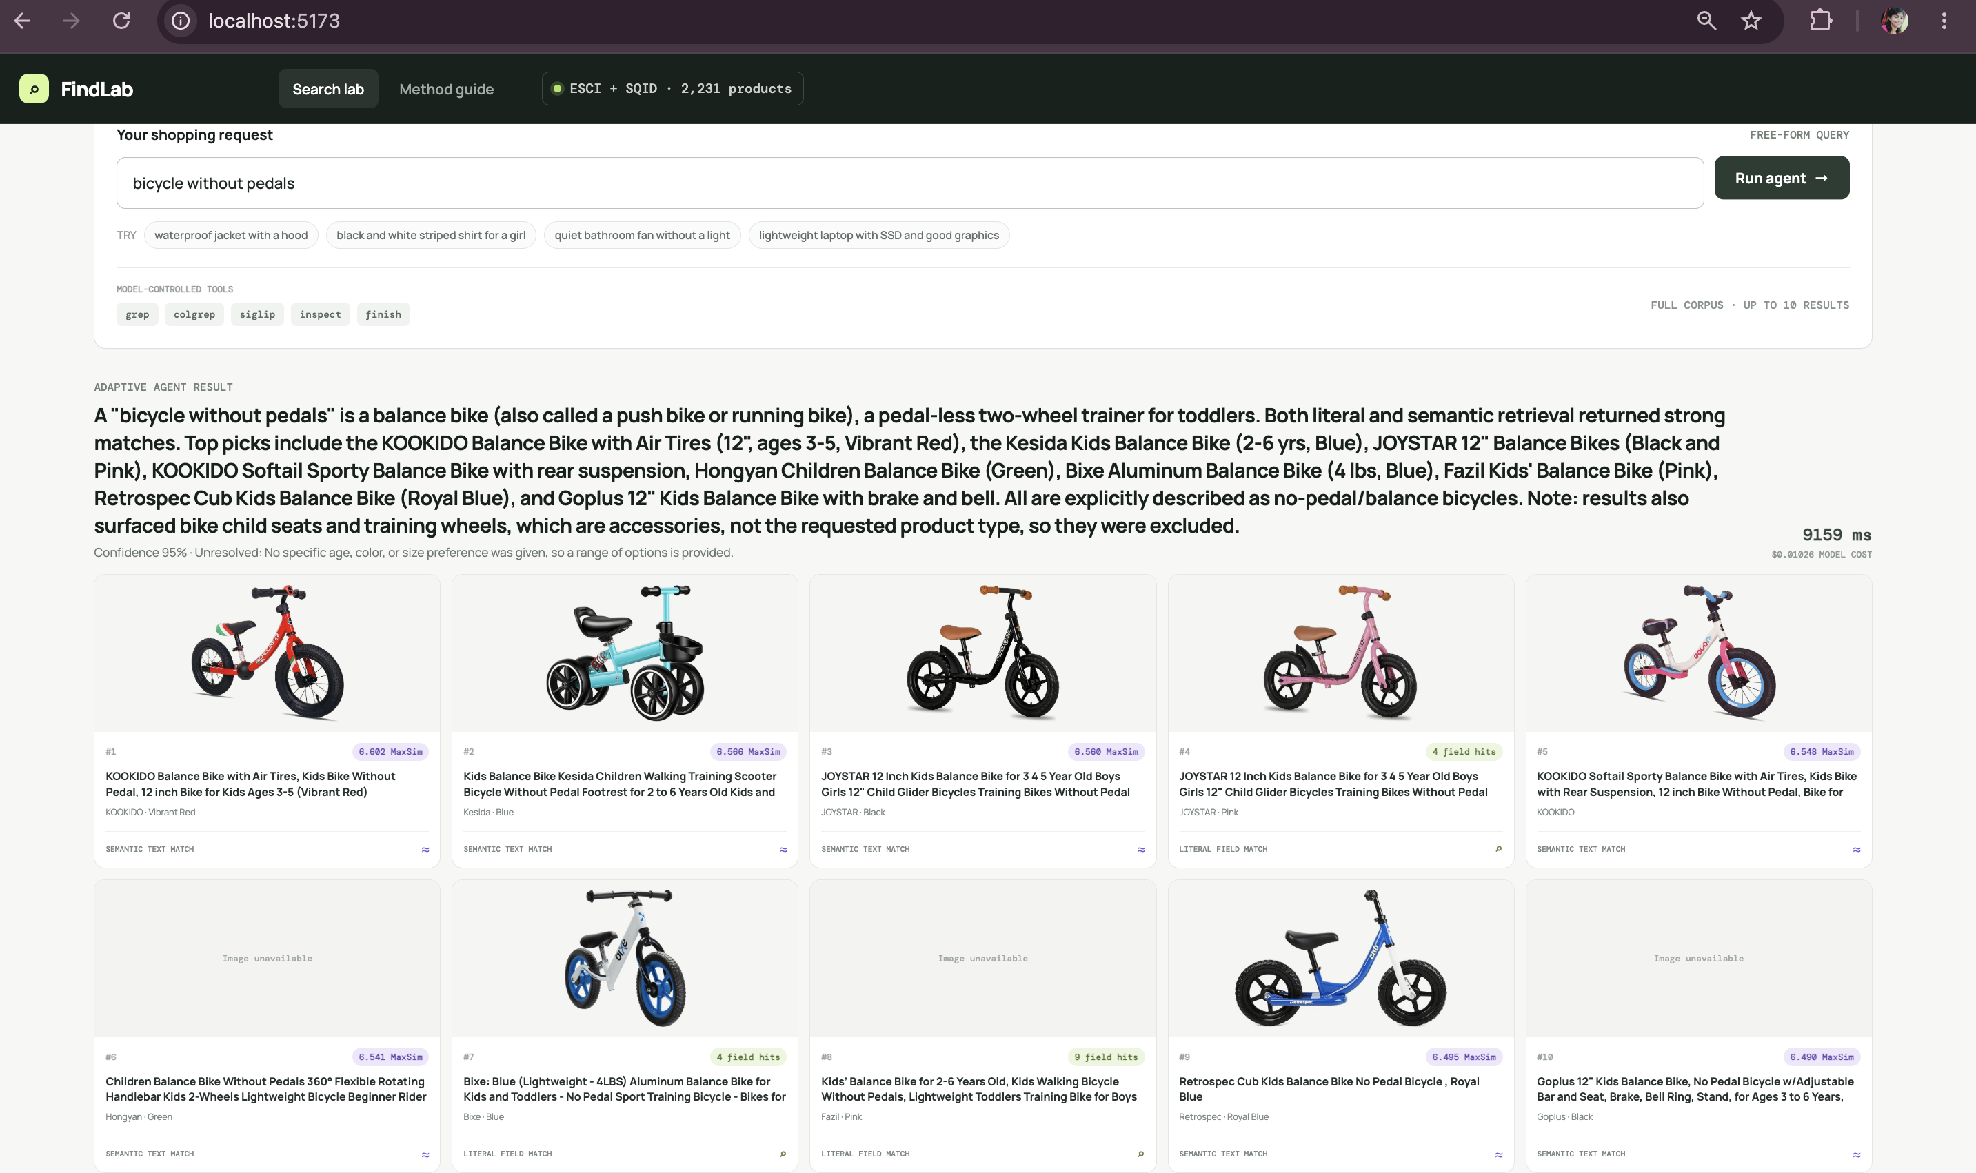The width and height of the screenshot is (1976, 1173).
Task: Try the lightweight laptop with SSD suggestion
Action: 878,235
